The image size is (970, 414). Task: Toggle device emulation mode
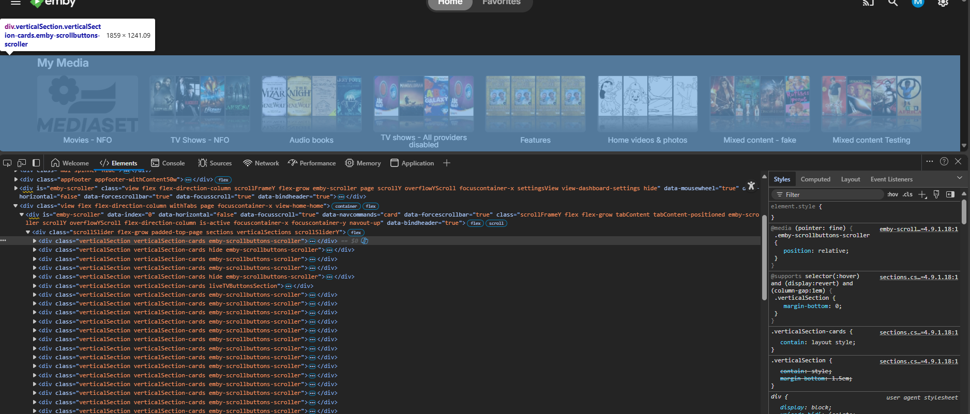click(22, 163)
